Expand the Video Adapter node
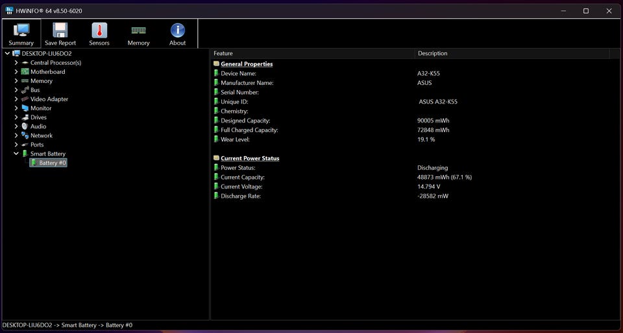 16,99
